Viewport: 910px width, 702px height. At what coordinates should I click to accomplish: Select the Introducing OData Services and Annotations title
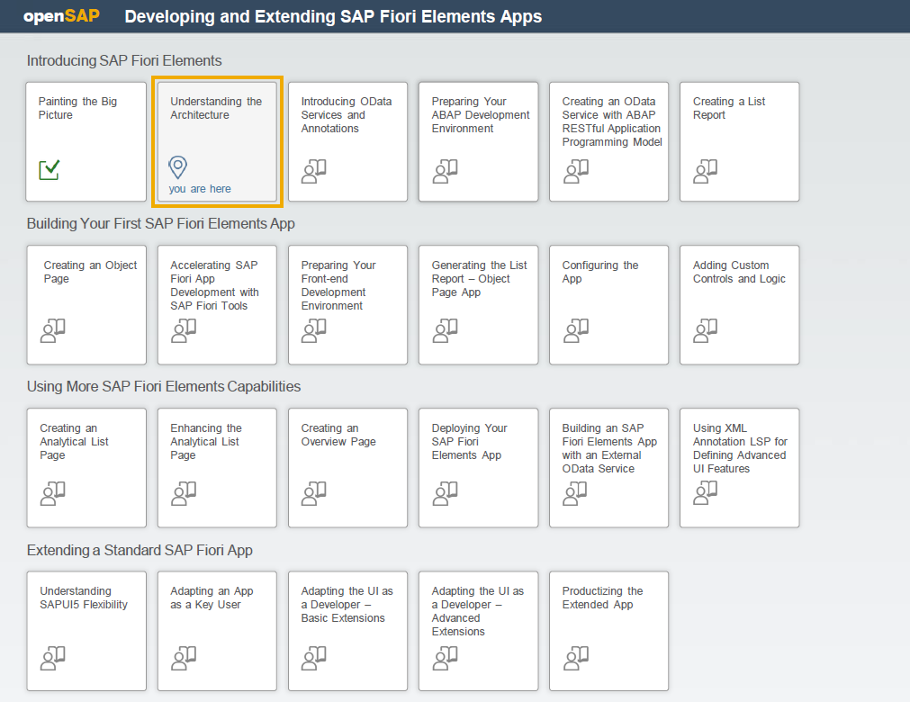click(346, 115)
